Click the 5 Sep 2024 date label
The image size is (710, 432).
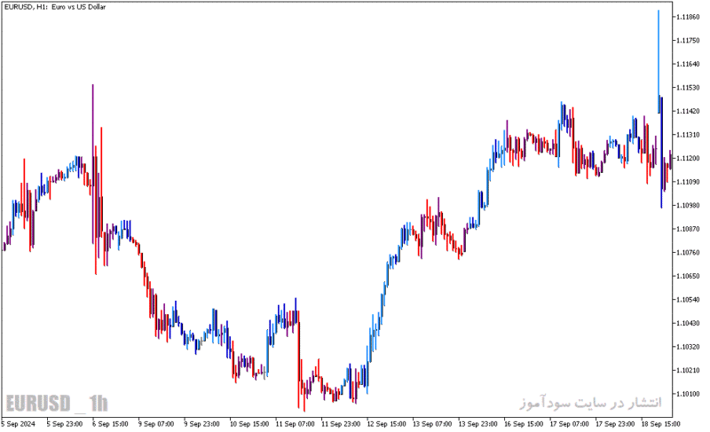[18, 424]
